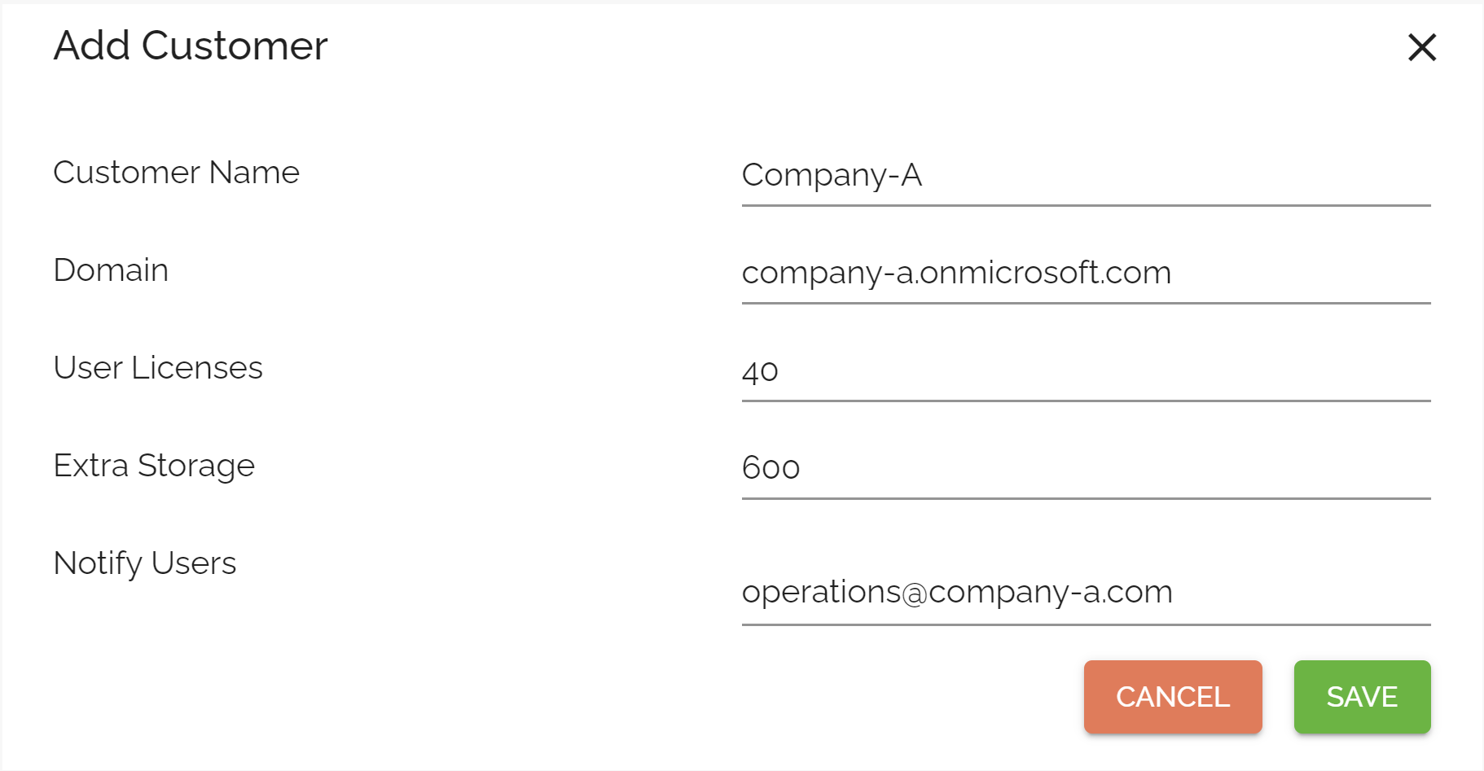Screen dimensions: 1484x771
Task: Click the Add Customer dialog title
Action: pos(191,46)
